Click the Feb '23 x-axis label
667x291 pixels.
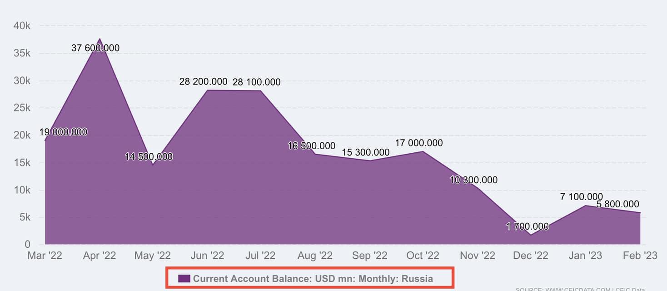tap(640, 256)
